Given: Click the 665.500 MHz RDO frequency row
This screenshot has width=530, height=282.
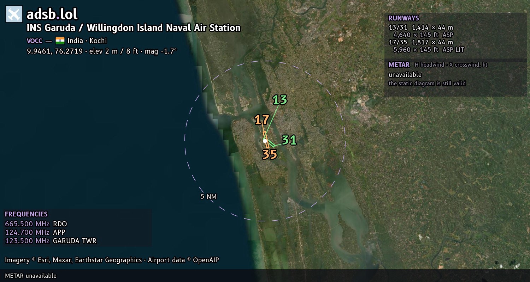Looking at the screenshot, I should click(36, 224).
